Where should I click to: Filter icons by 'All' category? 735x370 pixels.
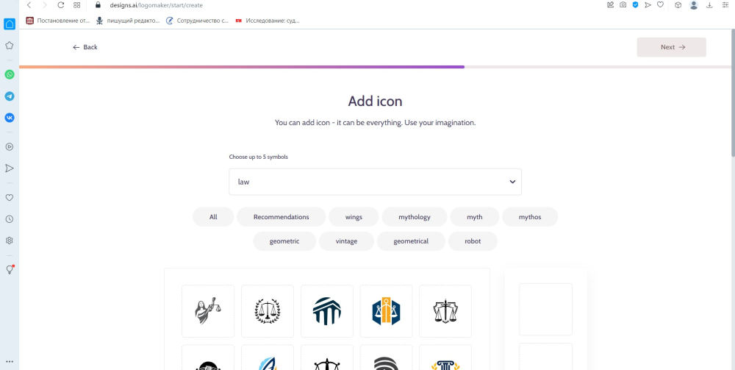point(213,217)
